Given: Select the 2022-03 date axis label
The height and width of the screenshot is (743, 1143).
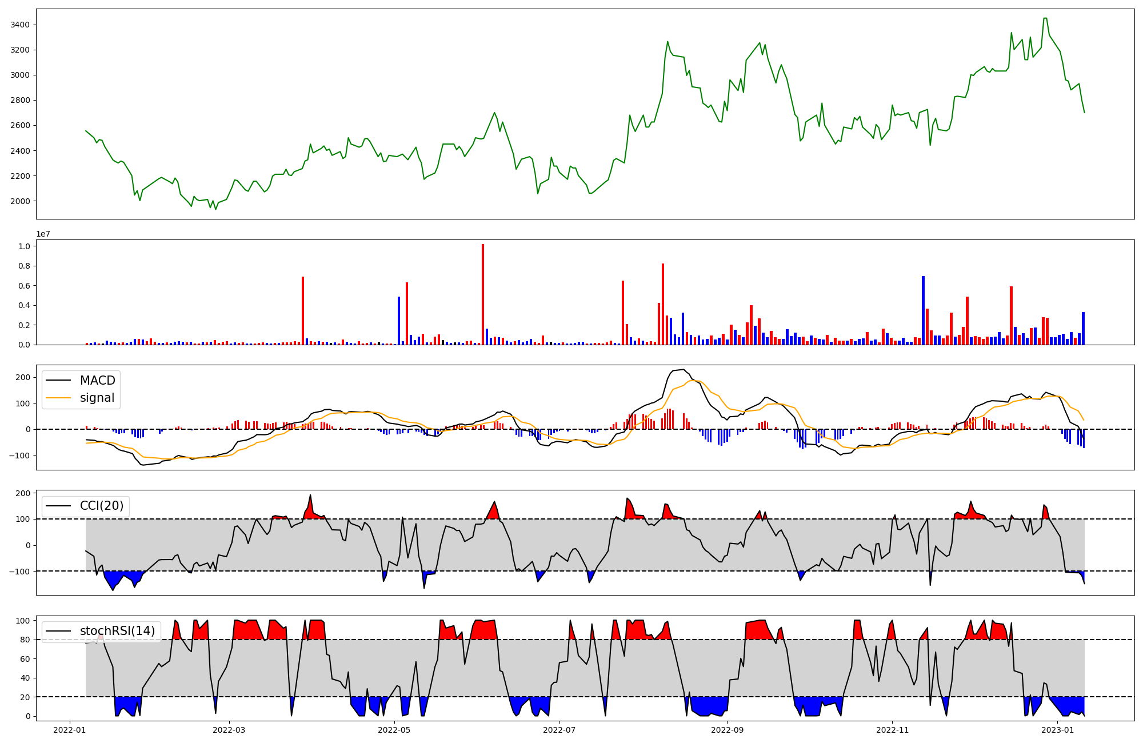Looking at the screenshot, I should [x=229, y=730].
